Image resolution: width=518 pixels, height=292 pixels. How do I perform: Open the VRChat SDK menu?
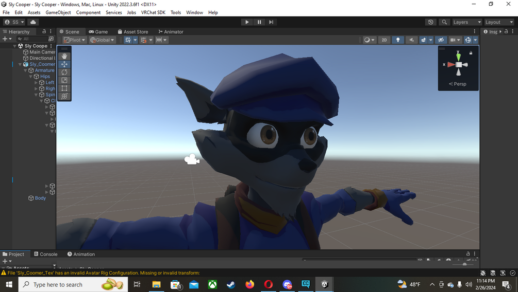coord(153,12)
